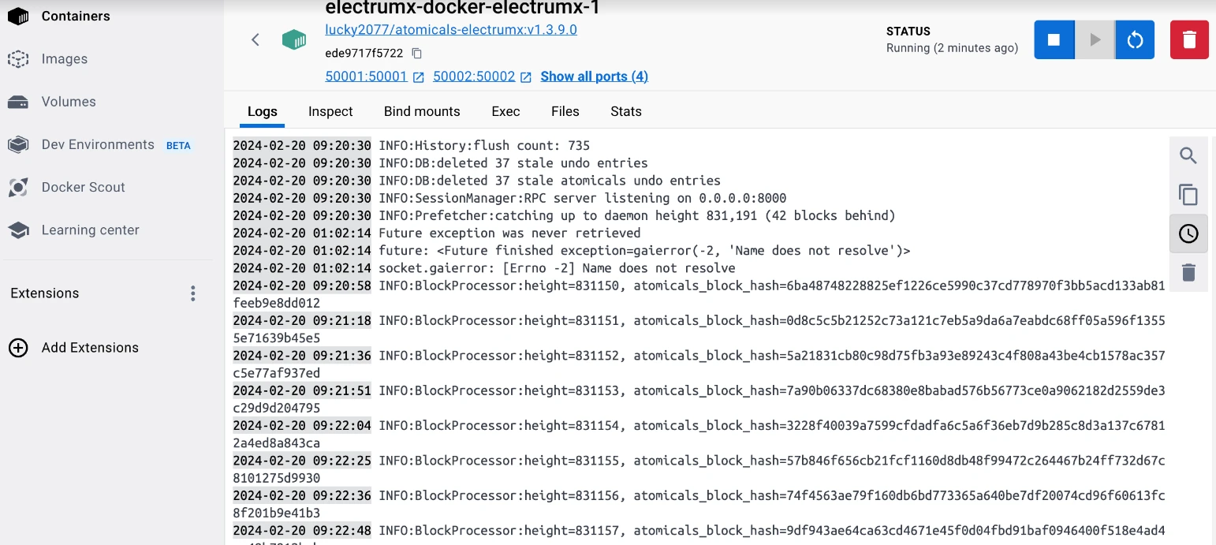
Task: Click the disabled start play button
Action: (x=1095, y=40)
